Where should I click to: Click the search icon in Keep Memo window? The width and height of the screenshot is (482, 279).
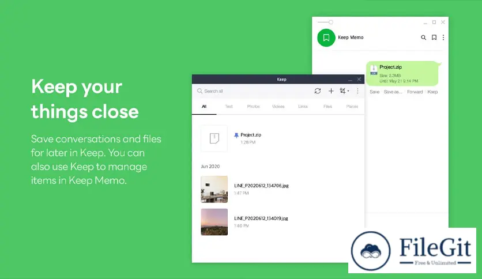pyautogui.click(x=423, y=37)
